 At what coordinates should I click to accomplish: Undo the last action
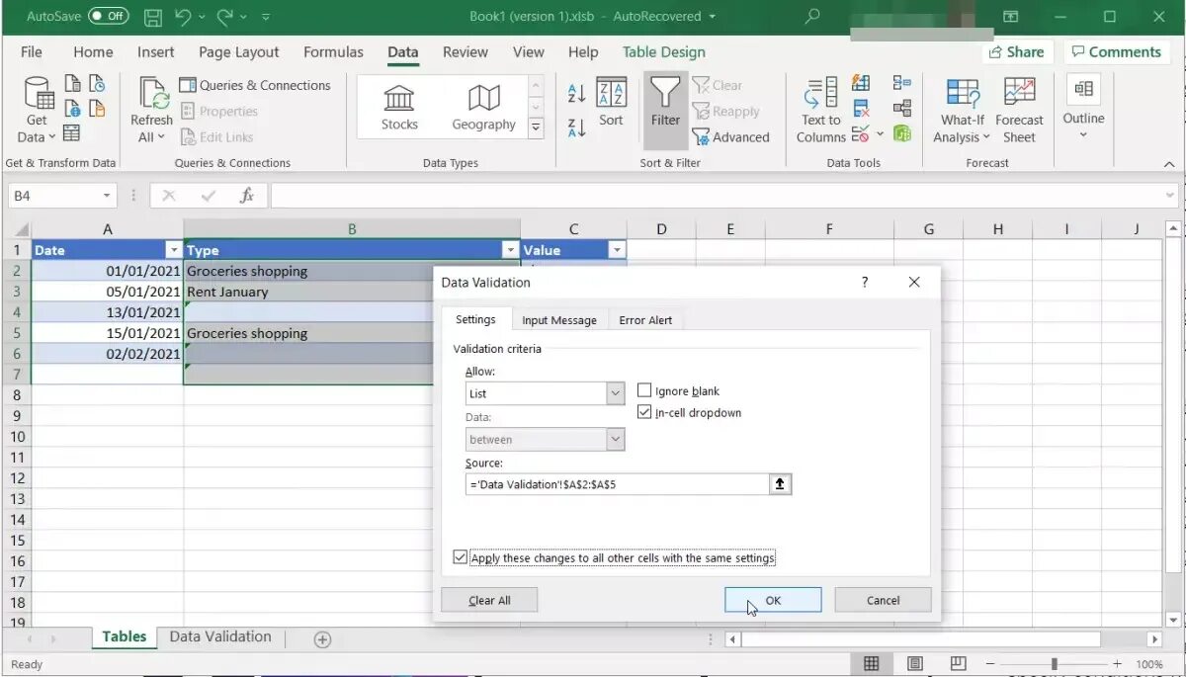click(182, 17)
